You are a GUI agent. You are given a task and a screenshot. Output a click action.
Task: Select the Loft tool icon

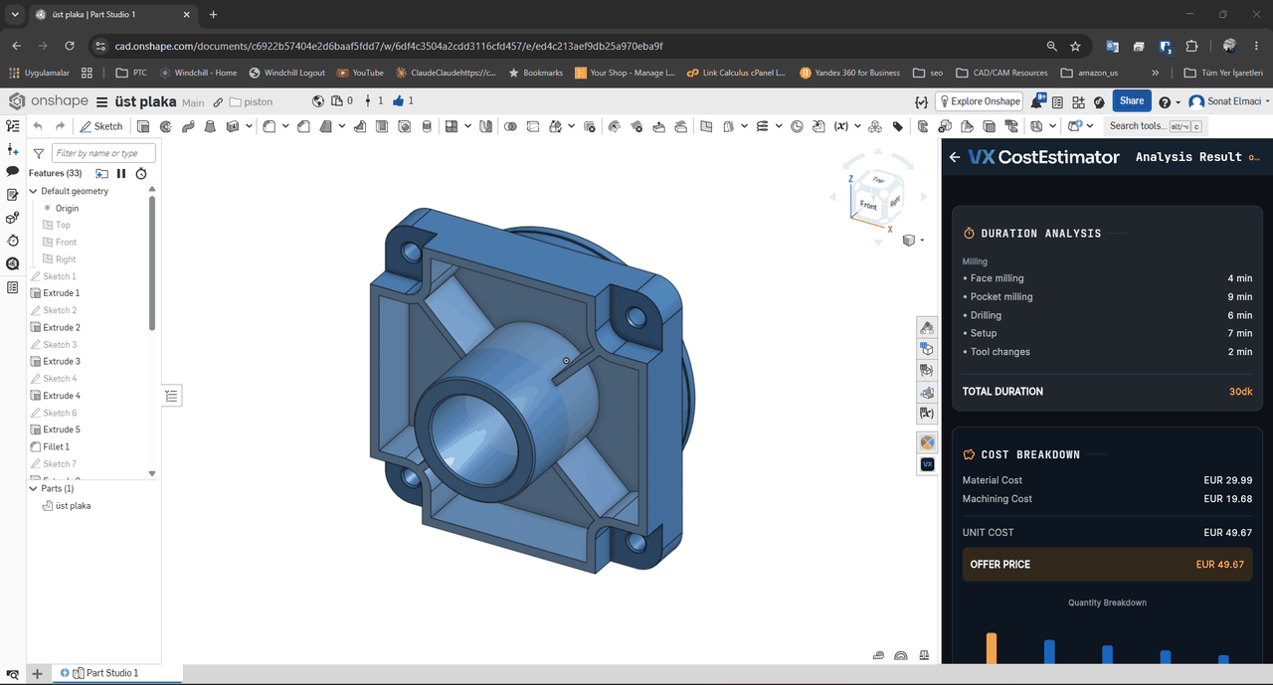pos(210,126)
